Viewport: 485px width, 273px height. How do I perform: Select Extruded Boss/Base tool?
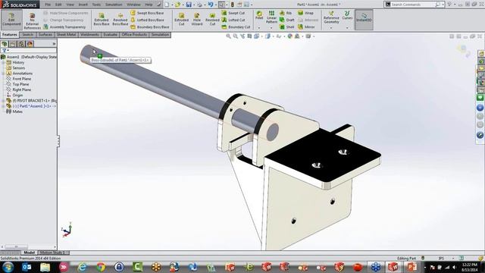102,20
